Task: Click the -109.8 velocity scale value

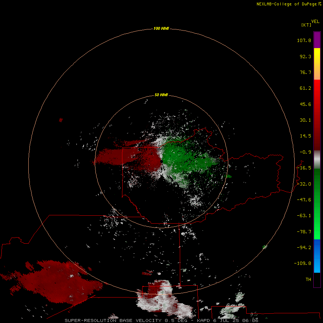Action: tap(303, 263)
